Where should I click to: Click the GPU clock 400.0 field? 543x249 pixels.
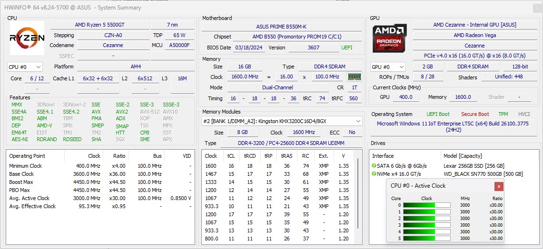pos(405,97)
